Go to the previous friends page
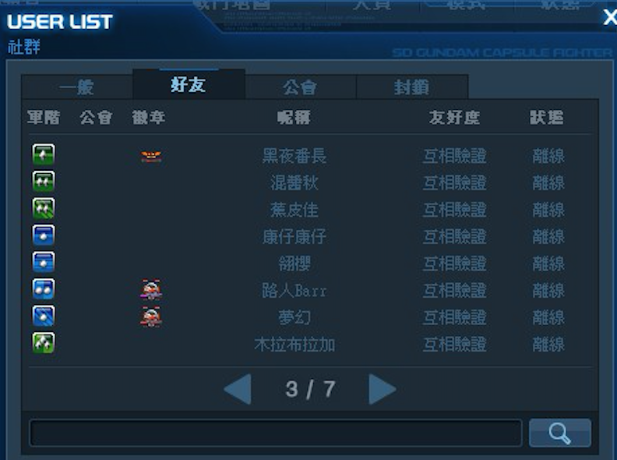The height and width of the screenshot is (460, 617). click(238, 389)
